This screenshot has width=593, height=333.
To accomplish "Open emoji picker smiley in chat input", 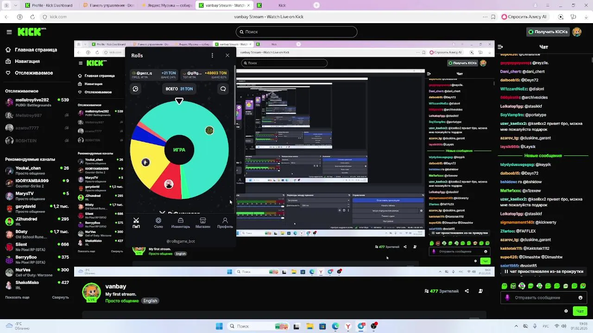I will 580,297.
